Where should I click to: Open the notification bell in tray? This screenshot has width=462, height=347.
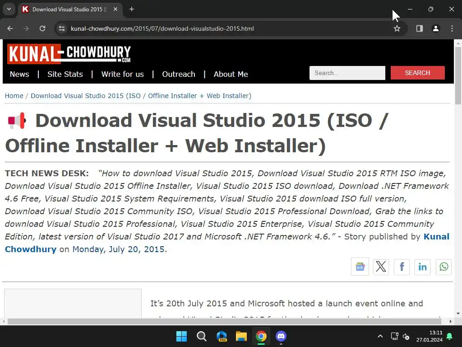point(450,336)
